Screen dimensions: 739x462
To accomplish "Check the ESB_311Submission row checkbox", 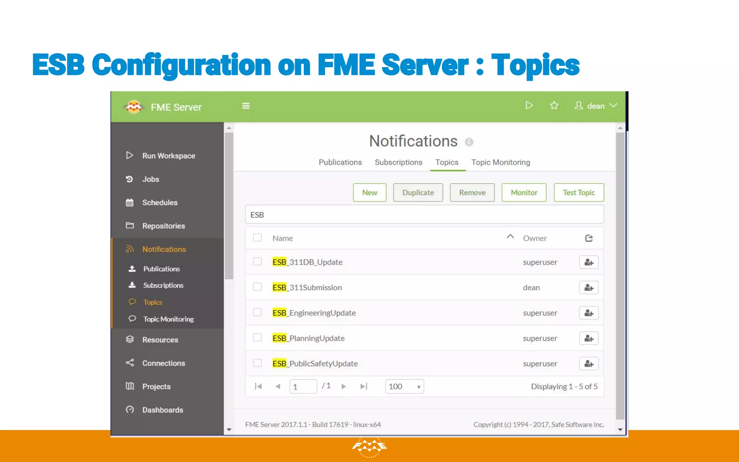I will [257, 287].
